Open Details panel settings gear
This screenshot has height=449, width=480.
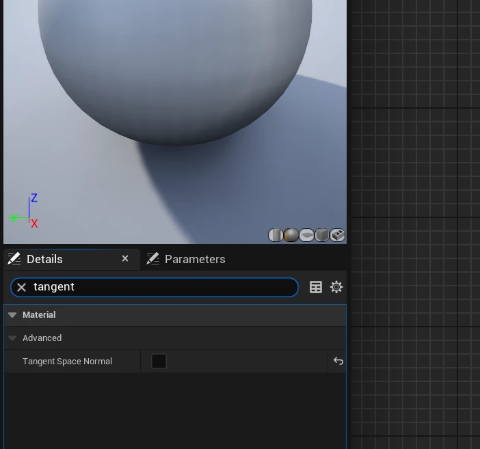point(336,287)
